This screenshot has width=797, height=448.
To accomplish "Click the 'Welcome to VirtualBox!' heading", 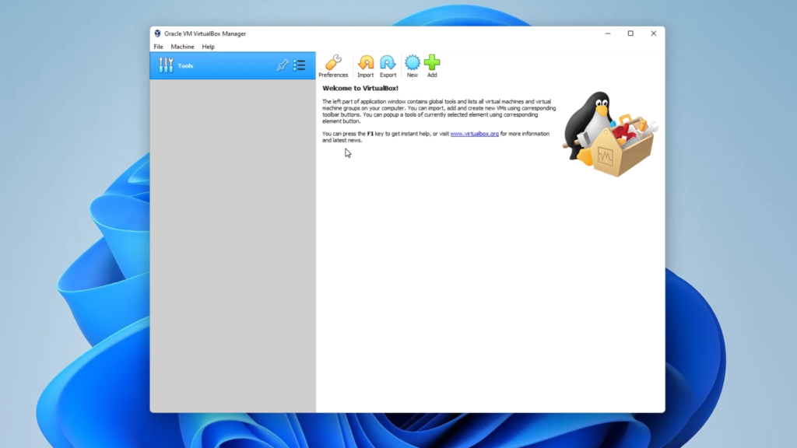I will (x=360, y=88).
